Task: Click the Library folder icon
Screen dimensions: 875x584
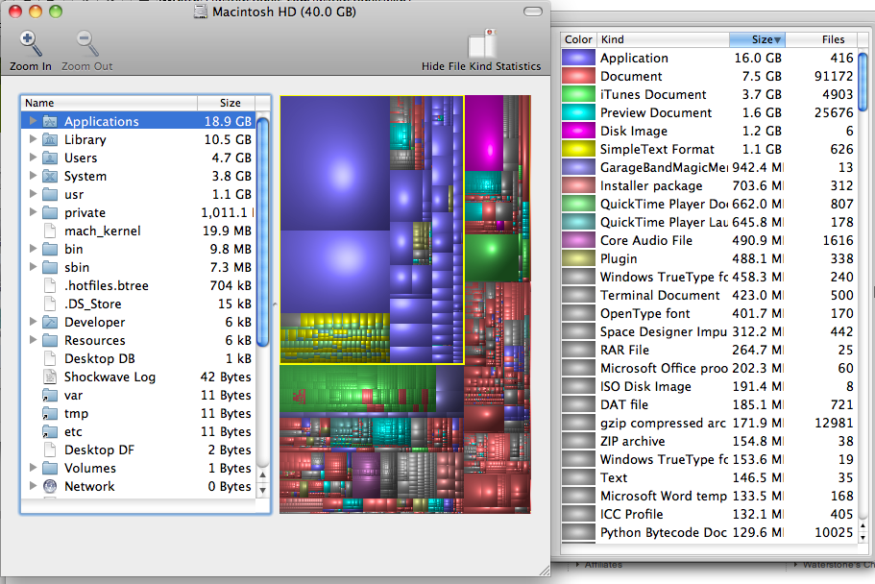Action: 51,140
